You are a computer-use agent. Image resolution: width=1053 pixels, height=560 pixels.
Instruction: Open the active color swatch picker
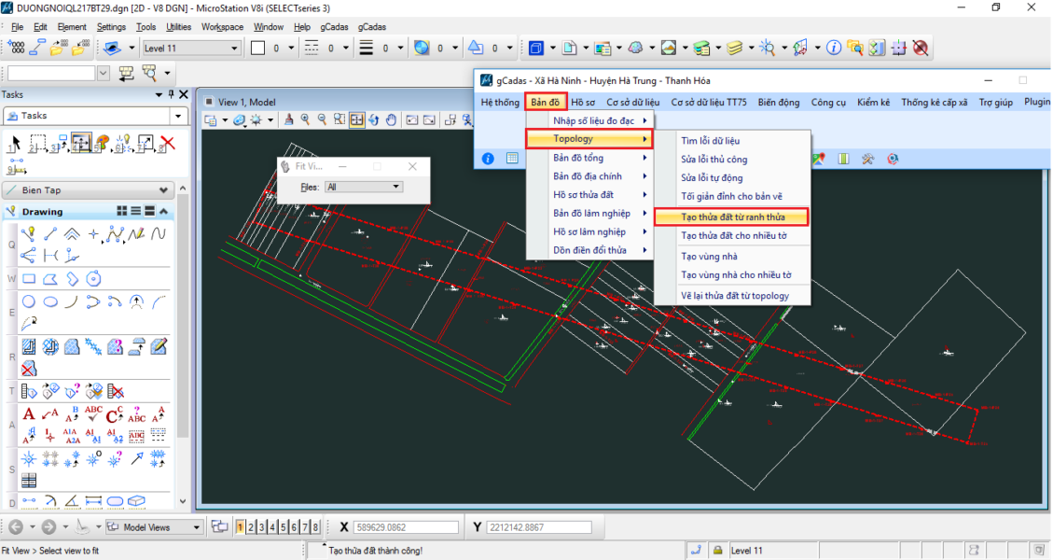pos(258,48)
